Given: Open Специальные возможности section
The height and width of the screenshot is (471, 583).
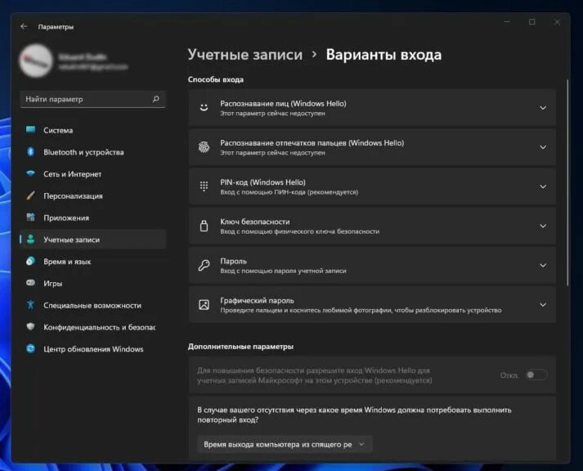Looking at the screenshot, I should pos(93,305).
